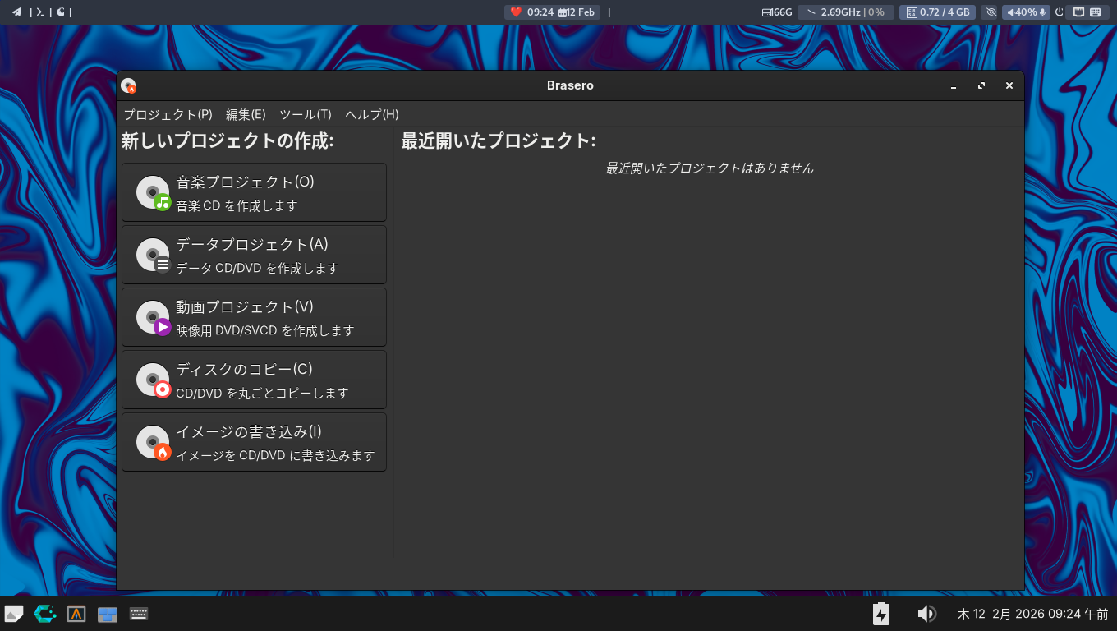Open the ツール(T) menu

point(306,114)
